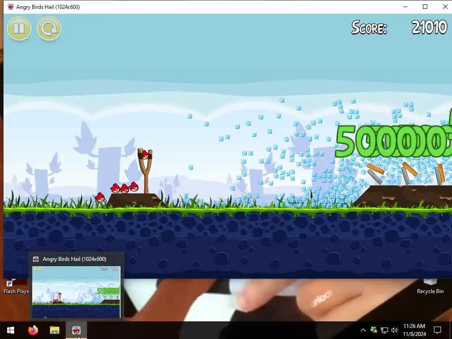The height and width of the screenshot is (339, 452).
Task: Click the green 5000 points popup
Action: coord(393,141)
